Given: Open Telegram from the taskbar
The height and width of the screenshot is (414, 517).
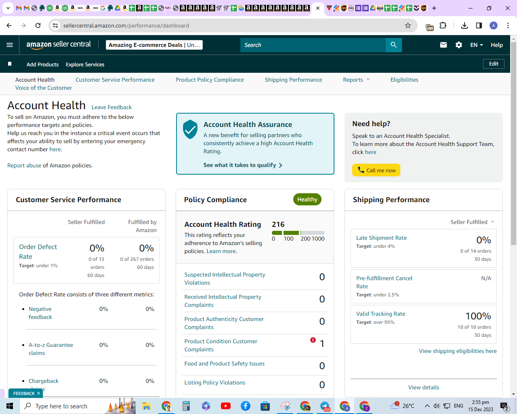Looking at the screenshot, I should 325,406.
